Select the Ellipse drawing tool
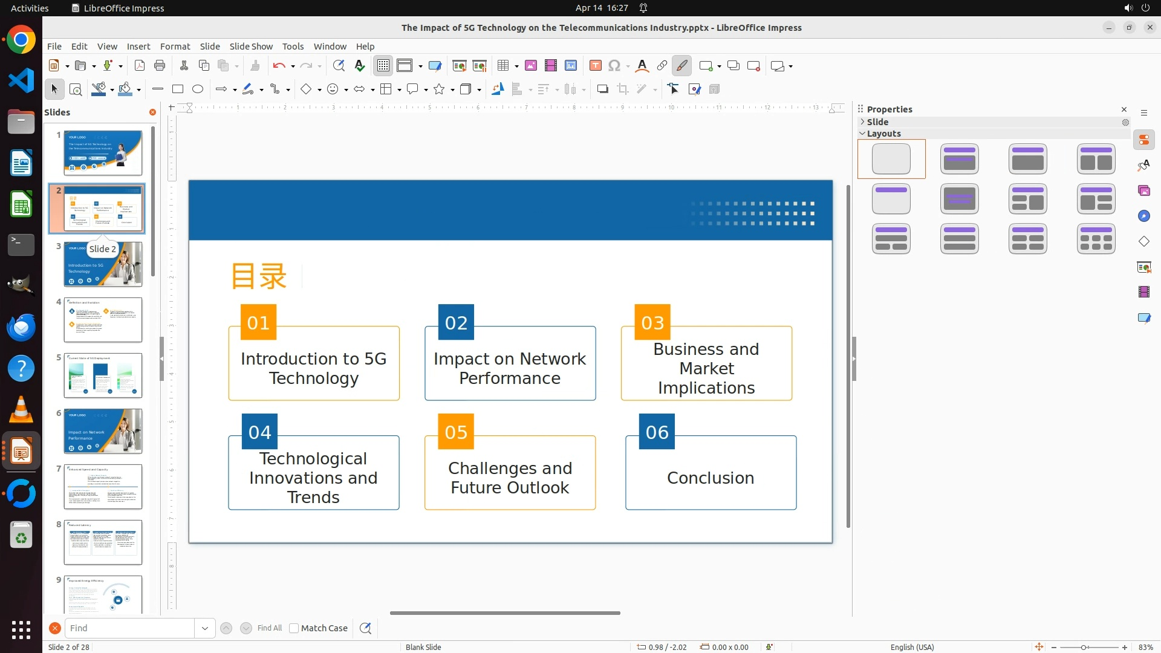This screenshot has height=653, width=1161. tap(198, 89)
